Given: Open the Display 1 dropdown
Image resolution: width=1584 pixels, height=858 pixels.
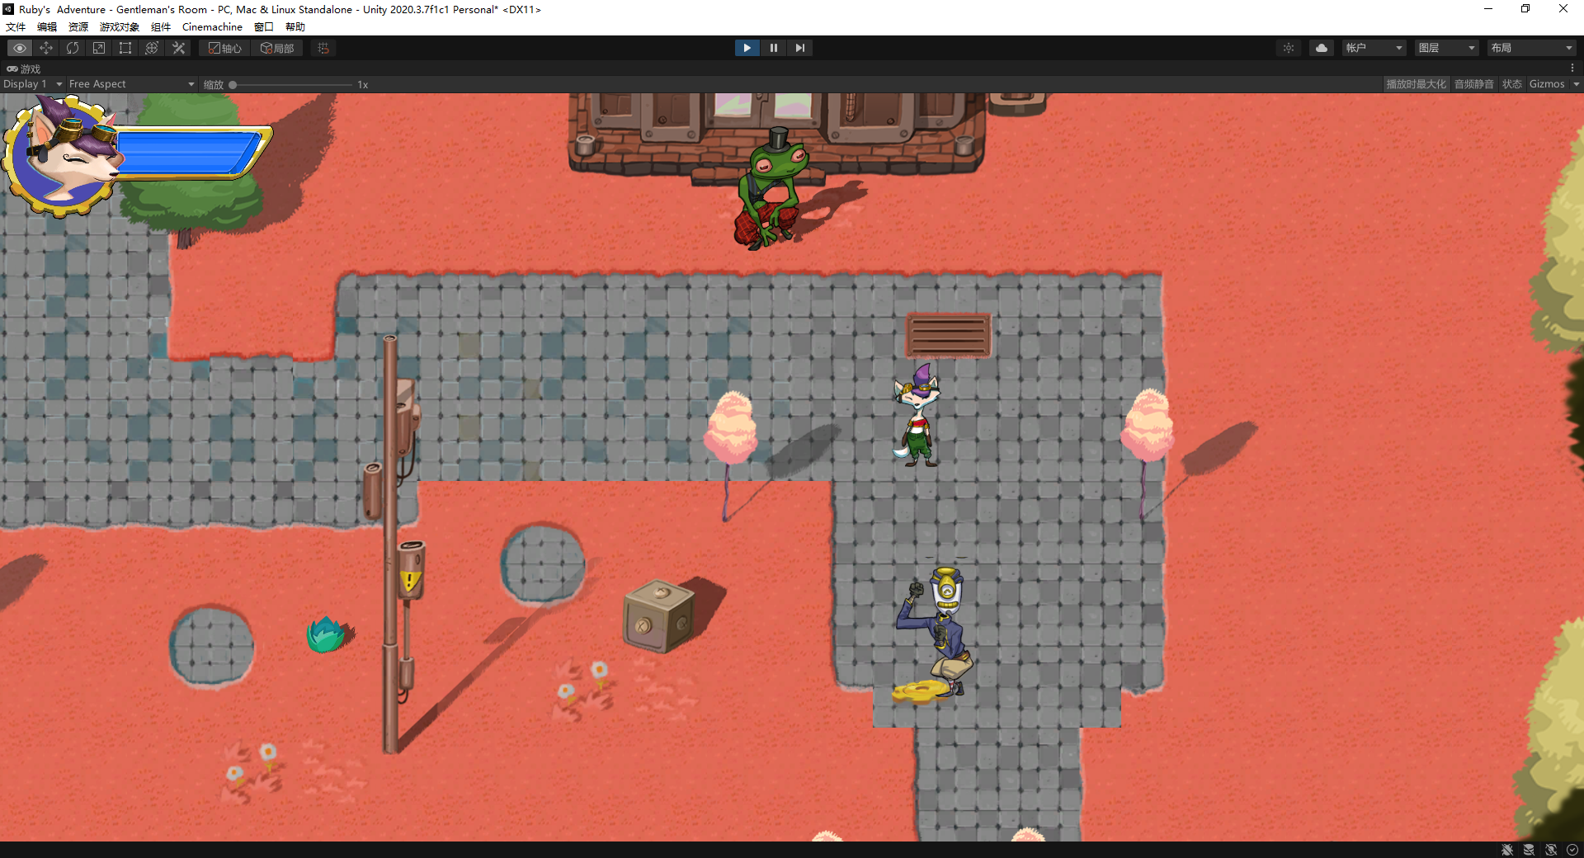Looking at the screenshot, I should pyautogui.click(x=32, y=83).
